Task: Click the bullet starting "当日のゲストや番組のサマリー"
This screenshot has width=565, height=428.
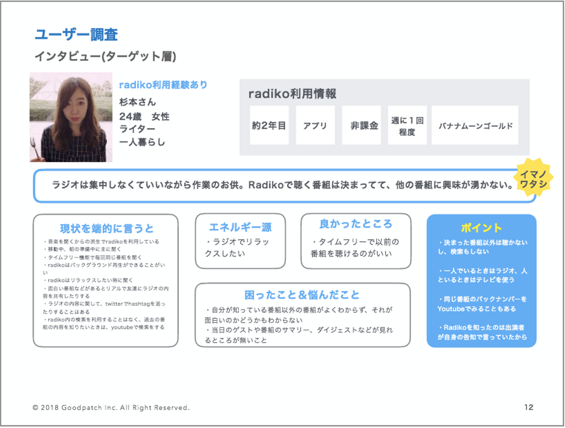Action: coord(299,335)
